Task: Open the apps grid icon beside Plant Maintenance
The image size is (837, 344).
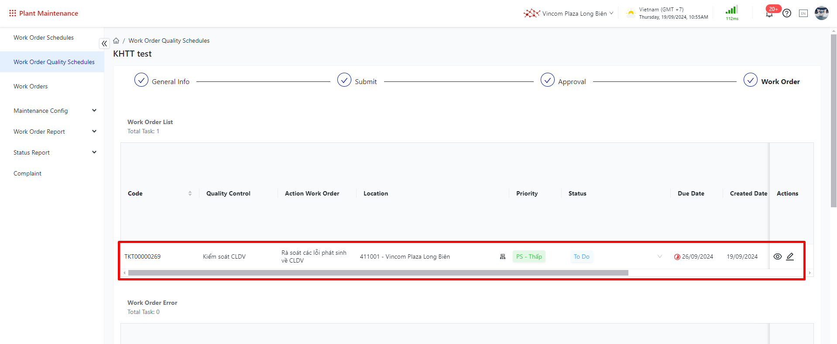Action: 12,13
